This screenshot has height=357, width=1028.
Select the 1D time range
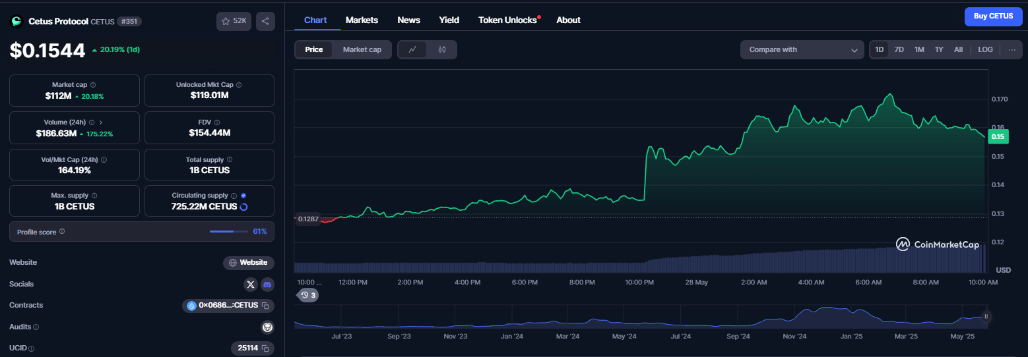pos(879,49)
